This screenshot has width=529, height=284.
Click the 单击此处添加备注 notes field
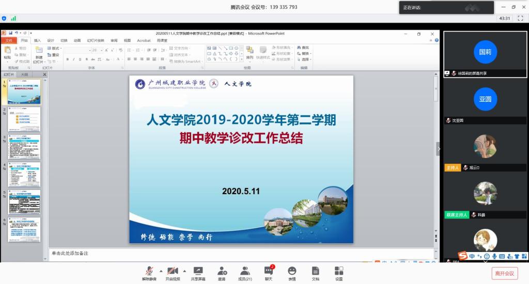pos(243,254)
